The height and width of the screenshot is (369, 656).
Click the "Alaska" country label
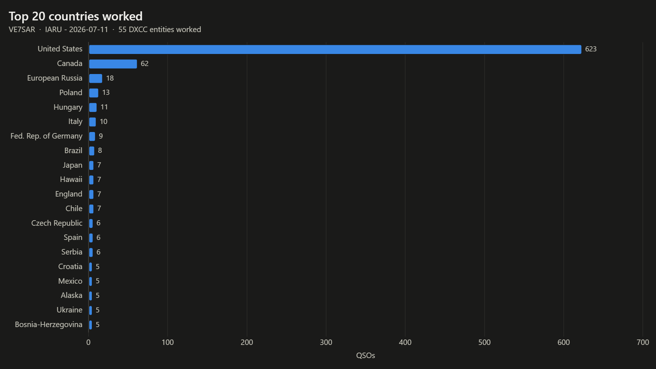click(71, 295)
